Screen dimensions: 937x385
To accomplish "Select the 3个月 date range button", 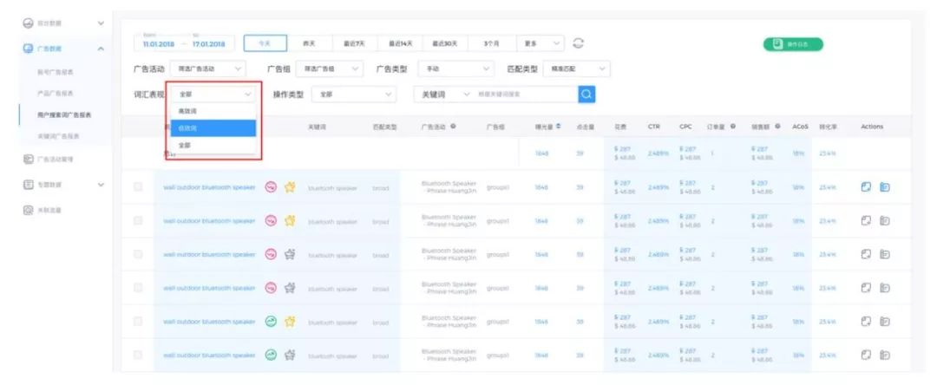I will [x=493, y=43].
